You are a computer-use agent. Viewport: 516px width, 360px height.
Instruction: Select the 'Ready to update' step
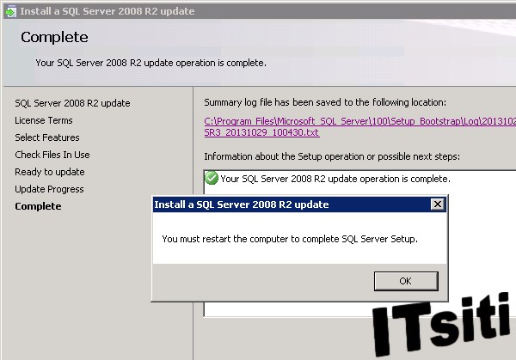click(50, 172)
